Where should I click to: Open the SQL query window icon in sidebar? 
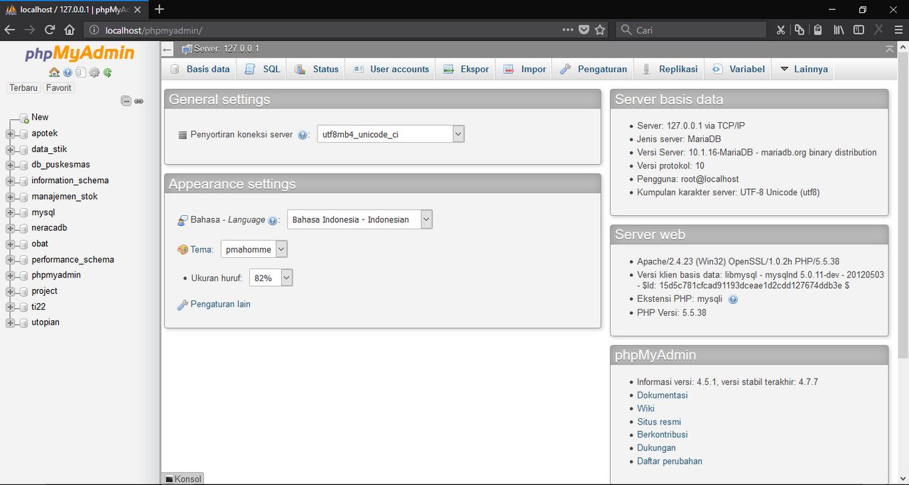click(80, 72)
